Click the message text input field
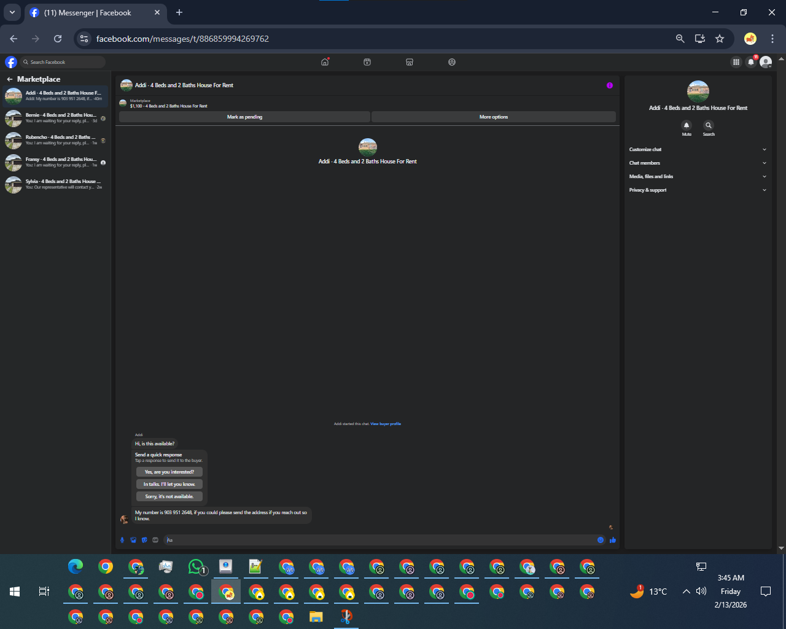Viewport: 786px width, 629px height. 381,540
